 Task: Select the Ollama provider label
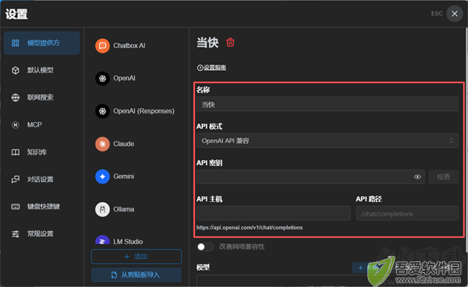pyautogui.click(x=124, y=209)
